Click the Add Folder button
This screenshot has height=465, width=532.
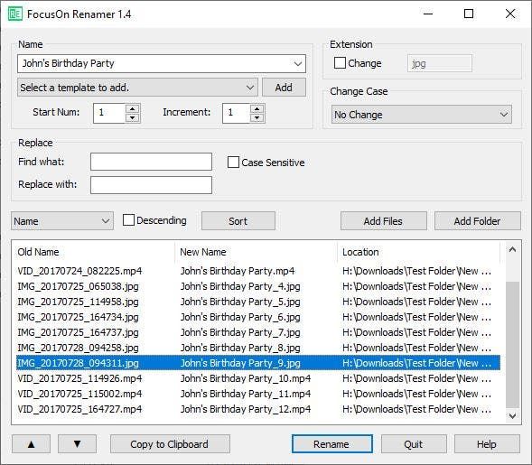[x=478, y=221]
